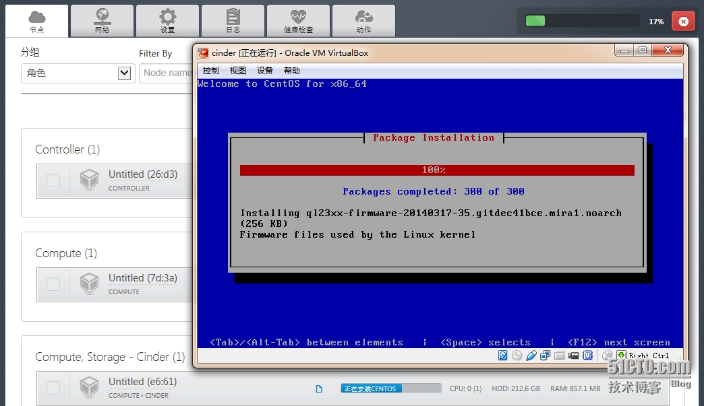Open the 节点 (Nodes) tab

pos(37,21)
